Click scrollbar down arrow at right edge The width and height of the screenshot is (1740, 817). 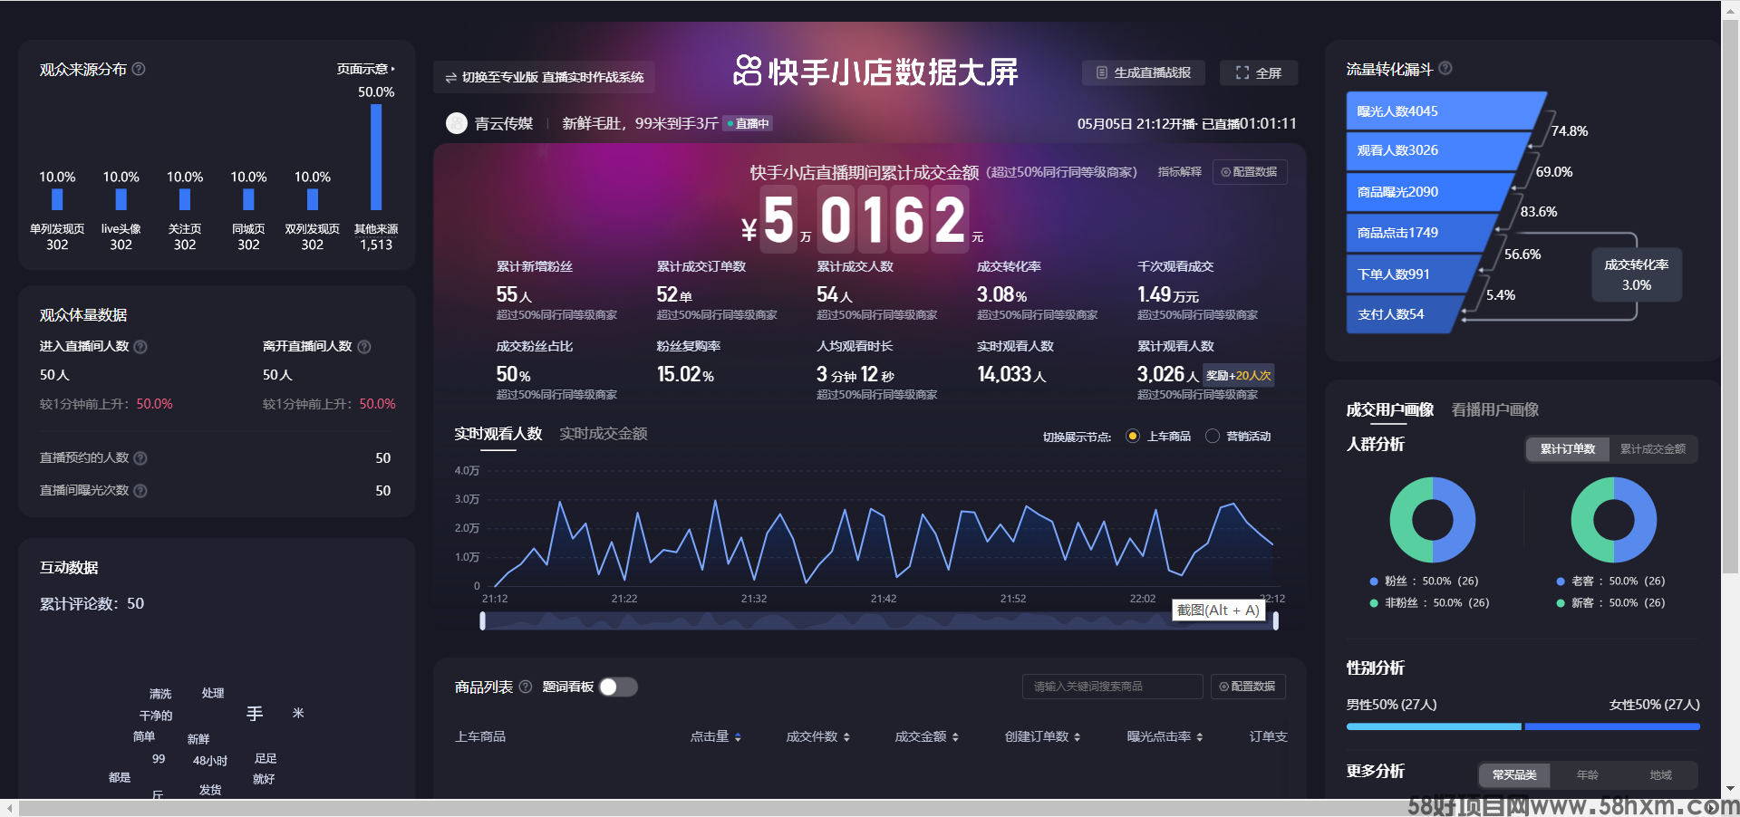(1730, 789)
